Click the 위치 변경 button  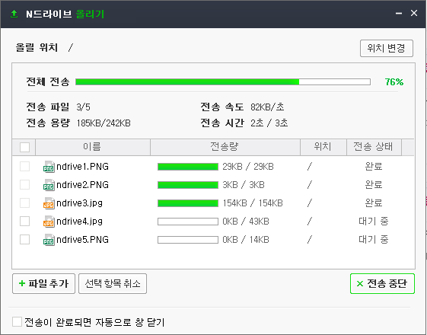pyautogui.click(x=387, y=48)
